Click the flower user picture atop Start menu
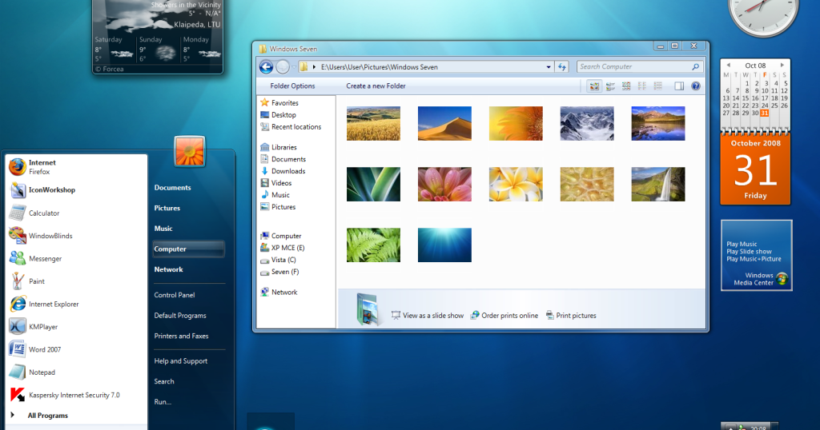820x430 pixels. pyautogui.click(x=189, y=152)
